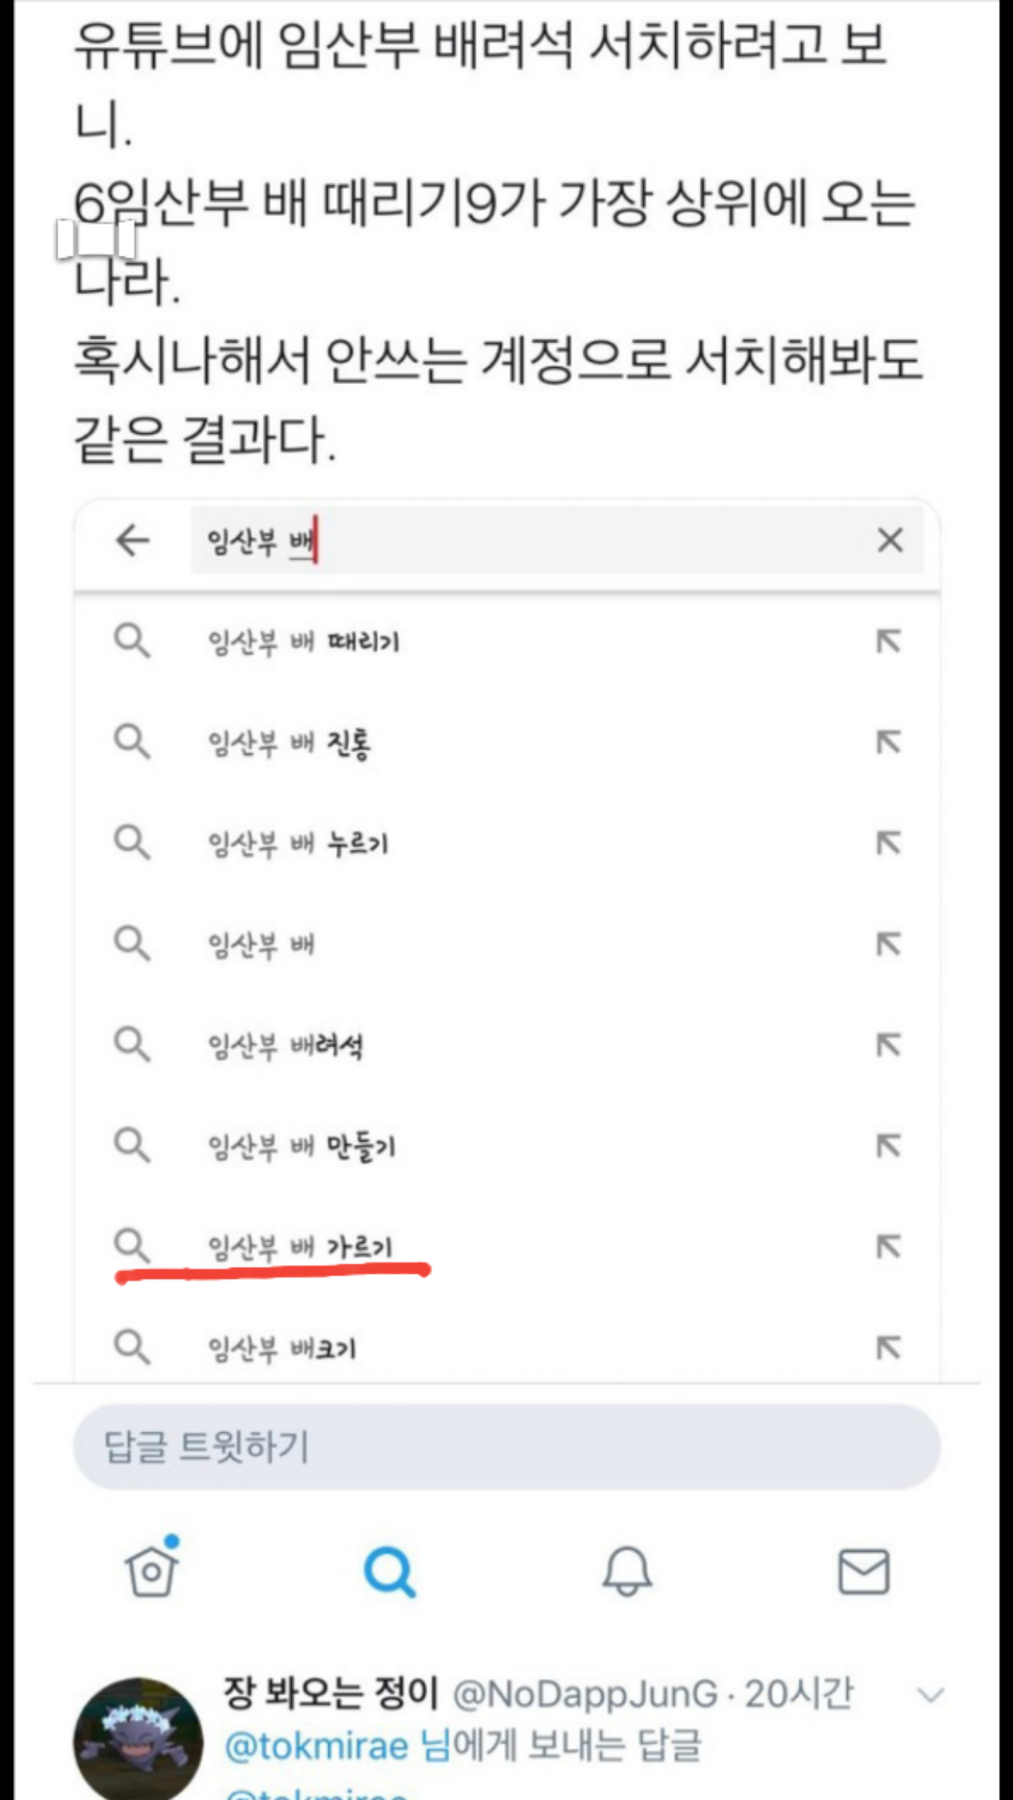Open the @tokmirae mention link
Image resolution: width=1013 pixels, height=1800 pixels.
point(317,1747)
